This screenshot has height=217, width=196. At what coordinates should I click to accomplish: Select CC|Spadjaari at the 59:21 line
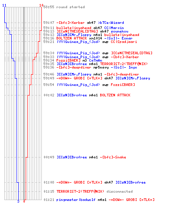pos(124,42)
